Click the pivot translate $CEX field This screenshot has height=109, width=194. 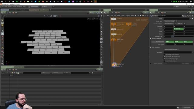170,42
